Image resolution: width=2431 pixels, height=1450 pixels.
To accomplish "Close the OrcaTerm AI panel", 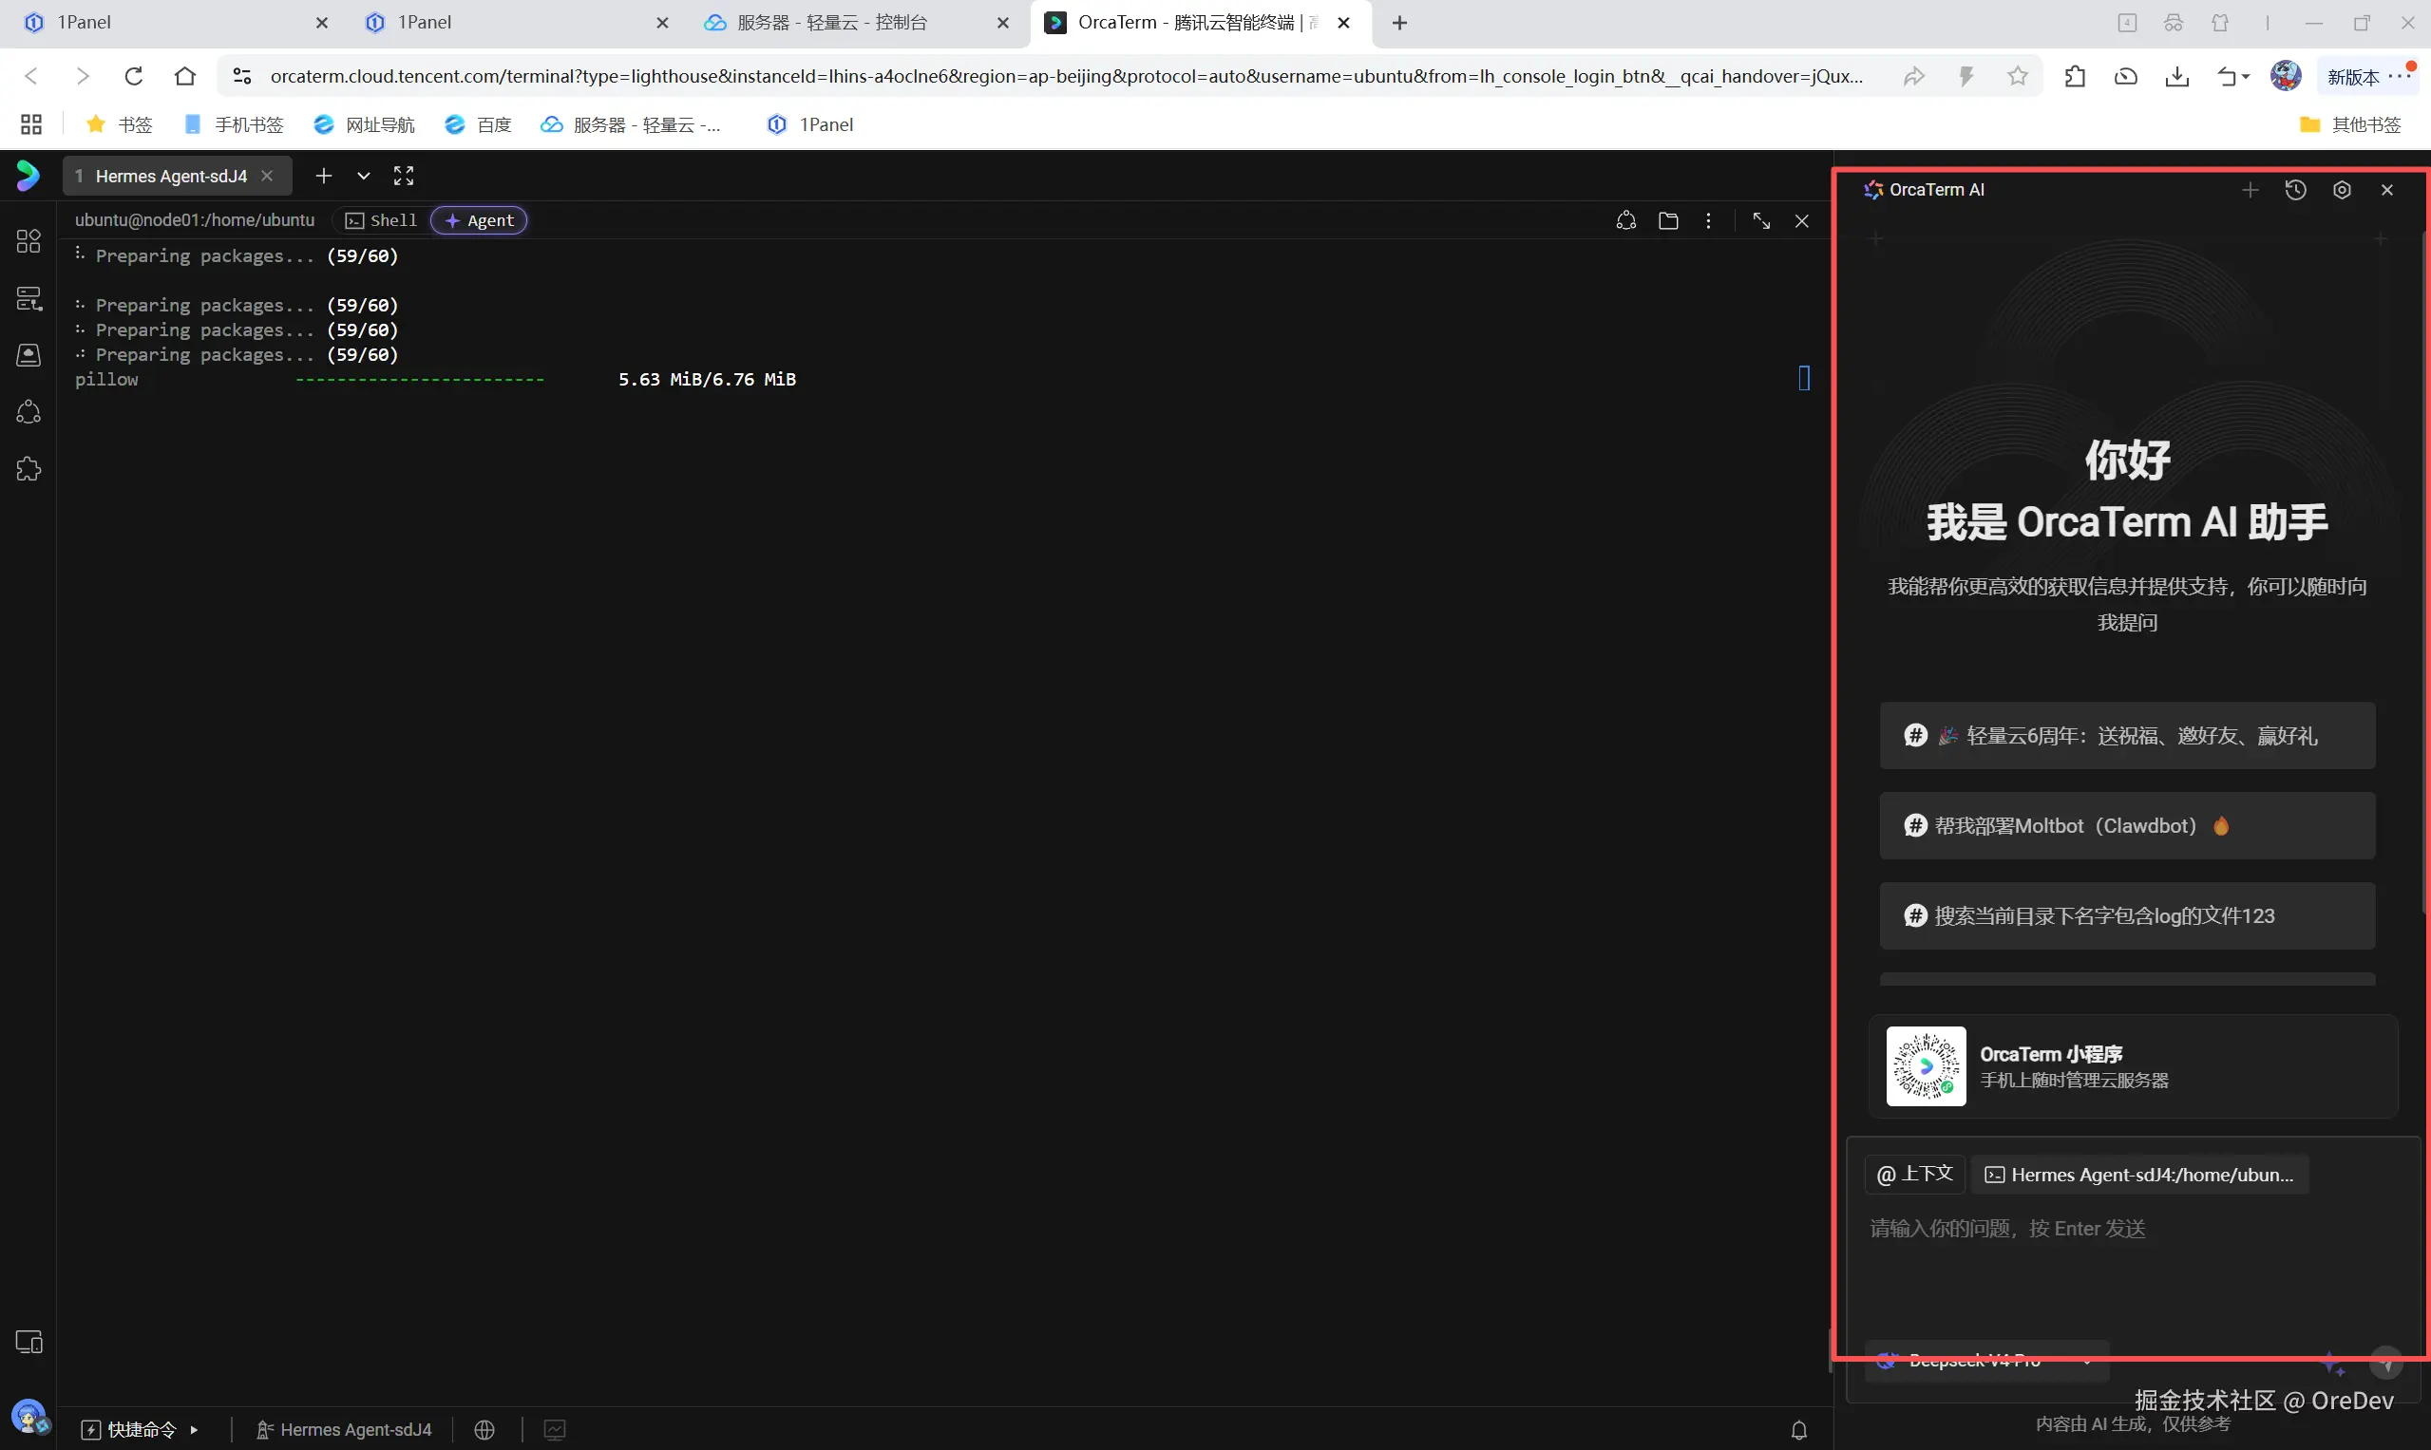I will (x=2387, y=190).
